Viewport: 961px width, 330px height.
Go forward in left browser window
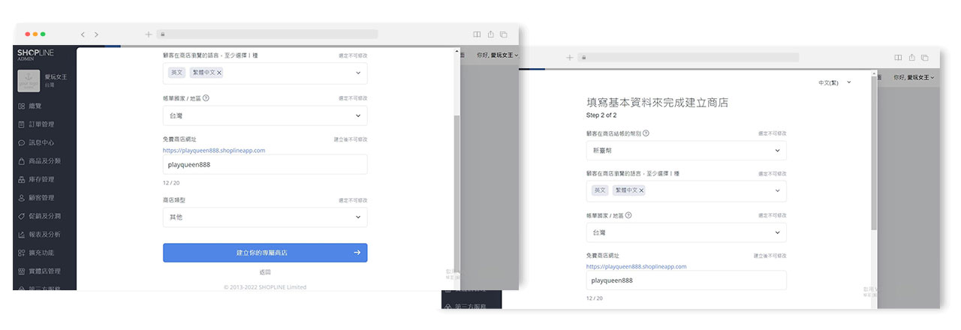click(96, 34)
